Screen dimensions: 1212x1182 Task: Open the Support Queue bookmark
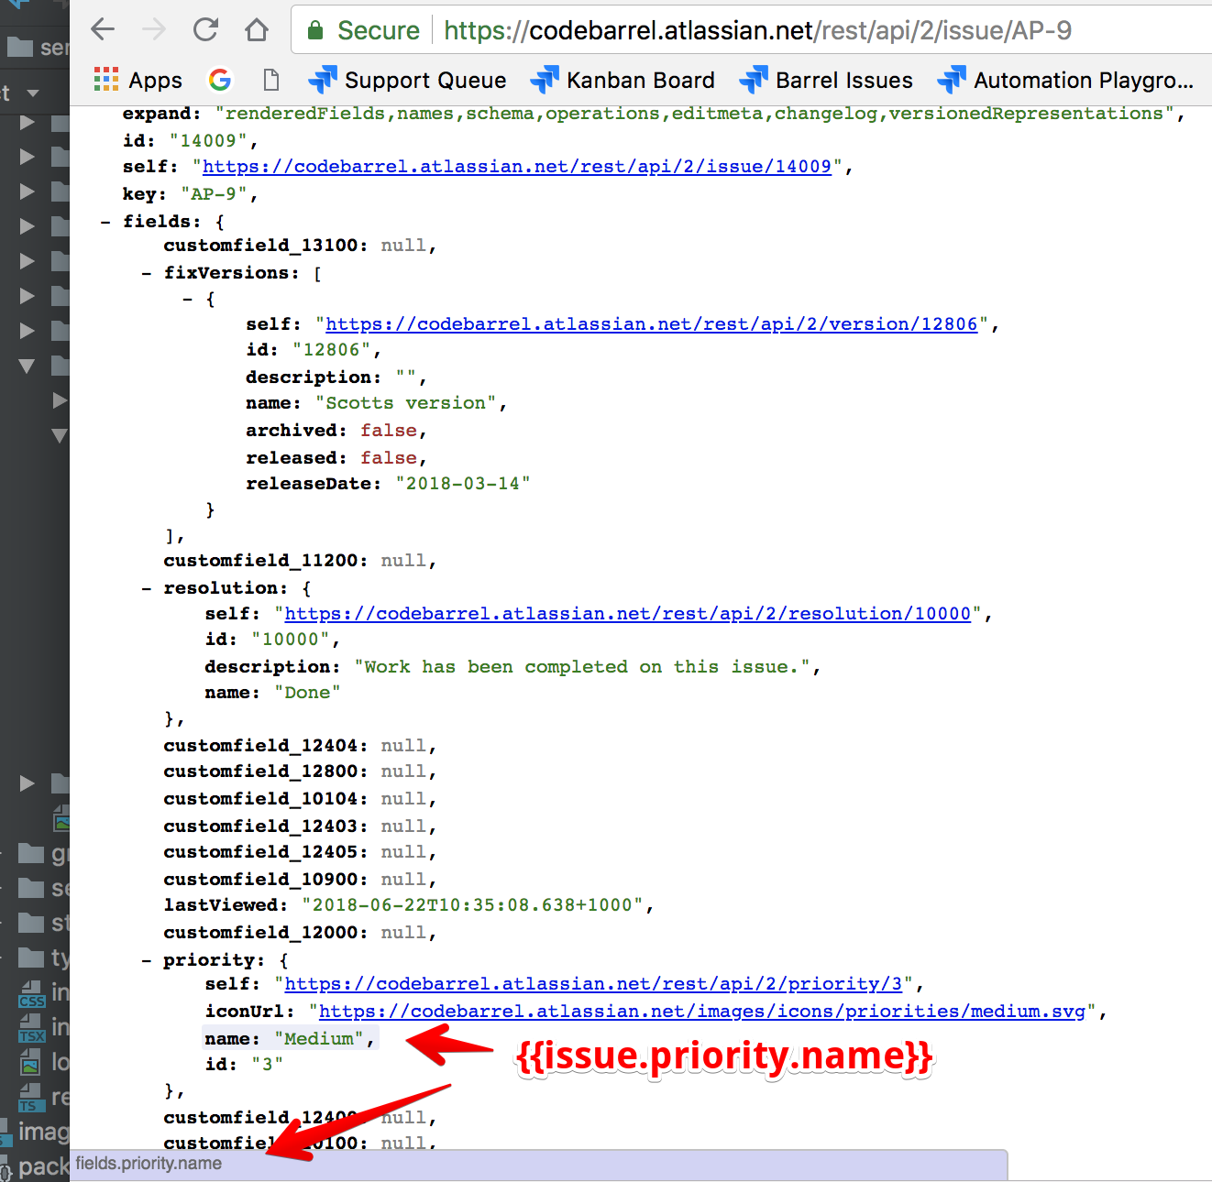[408, 81]
